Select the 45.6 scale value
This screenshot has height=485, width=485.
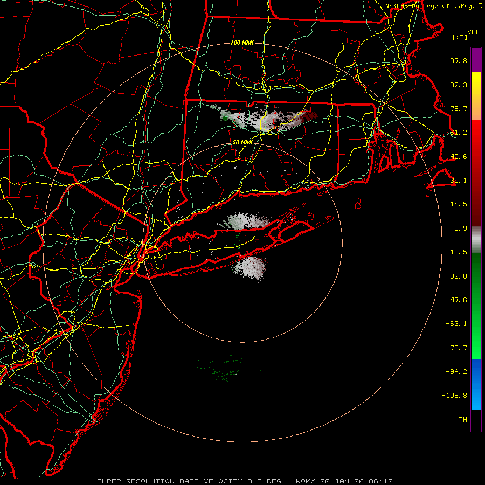[459, 156]
